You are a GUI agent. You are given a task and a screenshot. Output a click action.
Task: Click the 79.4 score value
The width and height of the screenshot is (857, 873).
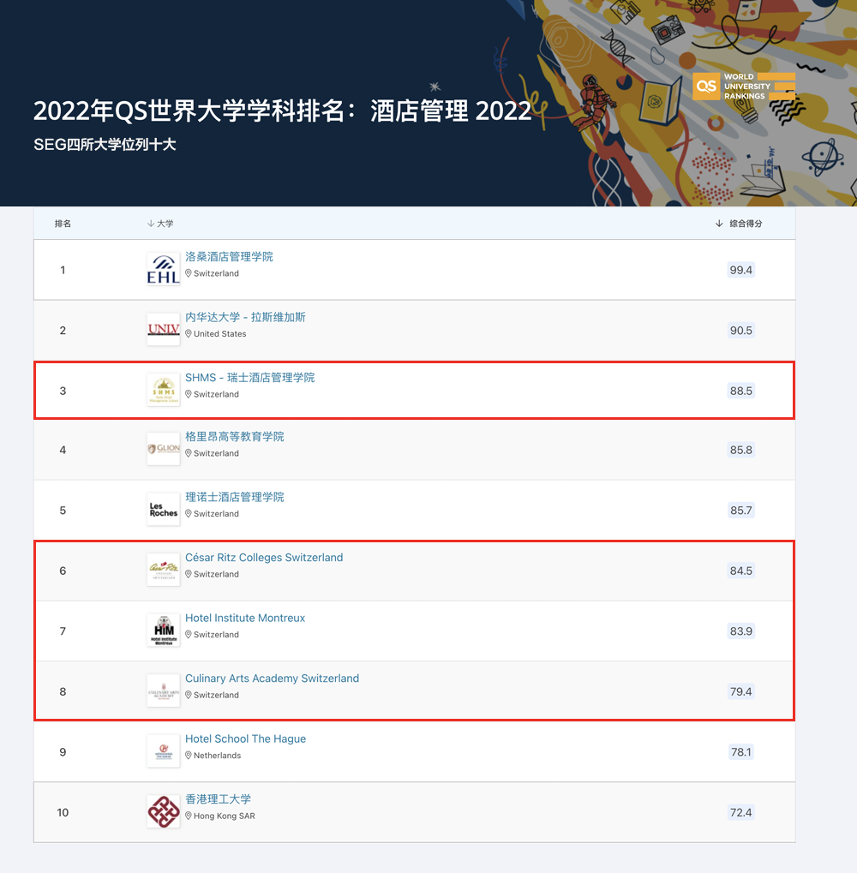(741, 691)
